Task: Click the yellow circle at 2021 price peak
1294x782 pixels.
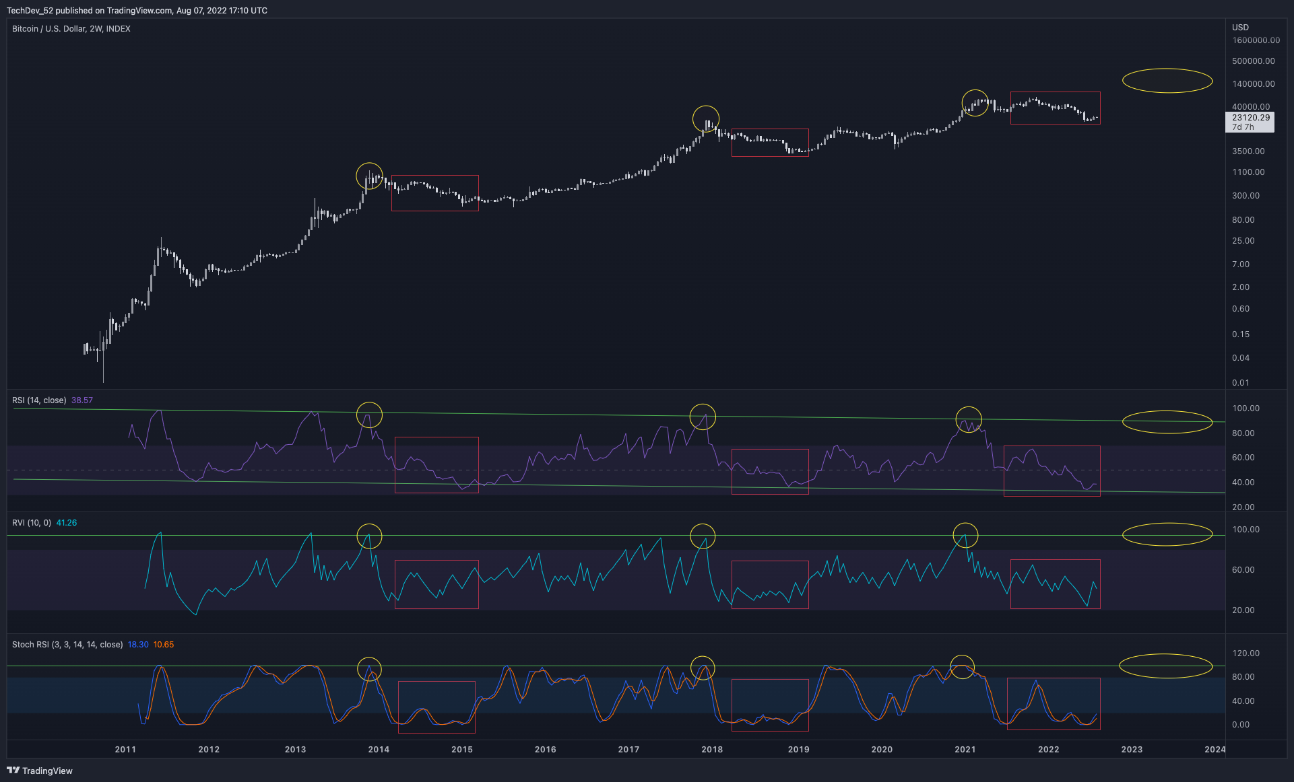Action: [x=975, y=102]
